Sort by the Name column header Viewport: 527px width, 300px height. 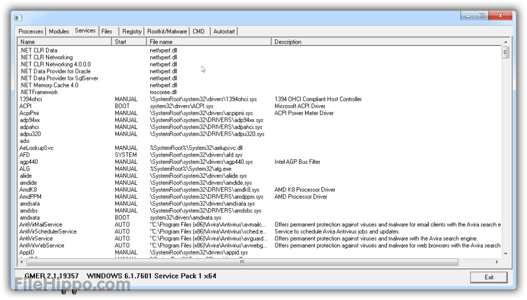[x=64, y=42]
